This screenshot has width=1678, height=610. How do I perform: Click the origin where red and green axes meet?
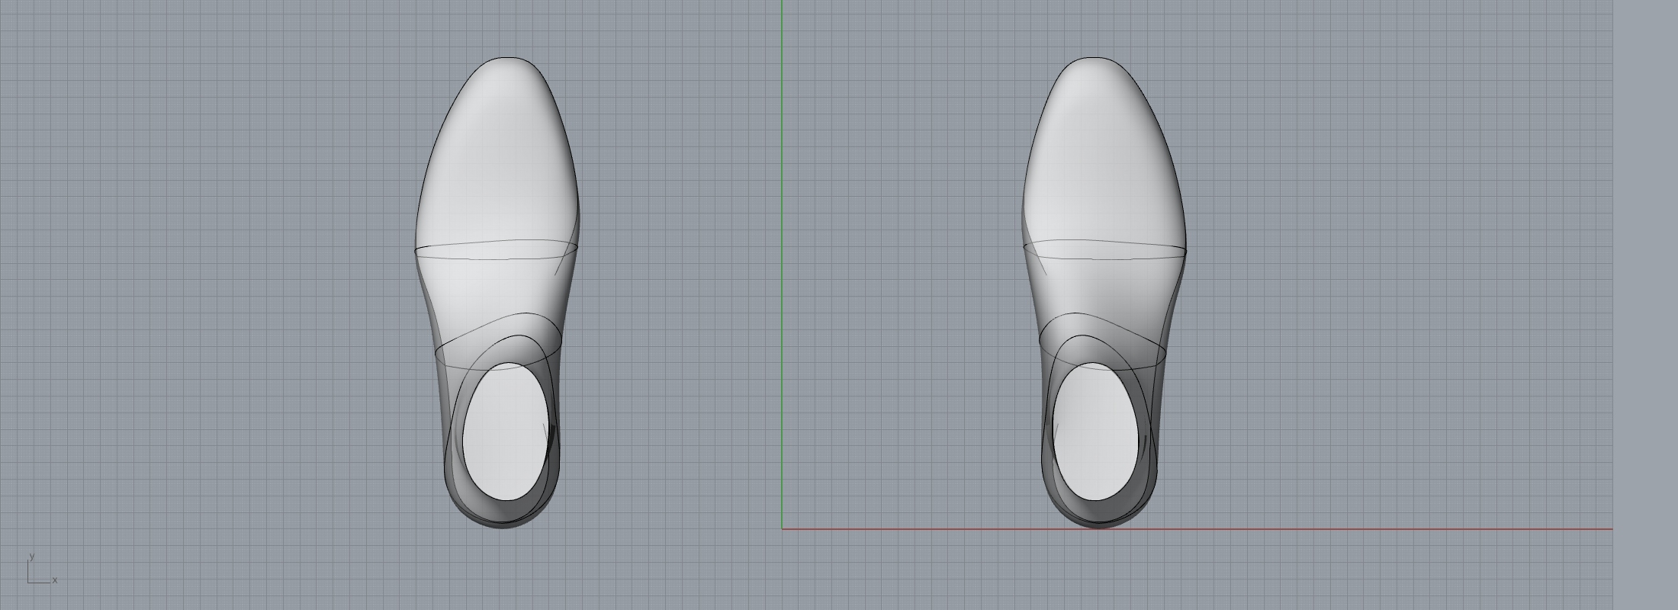(782, 528)
